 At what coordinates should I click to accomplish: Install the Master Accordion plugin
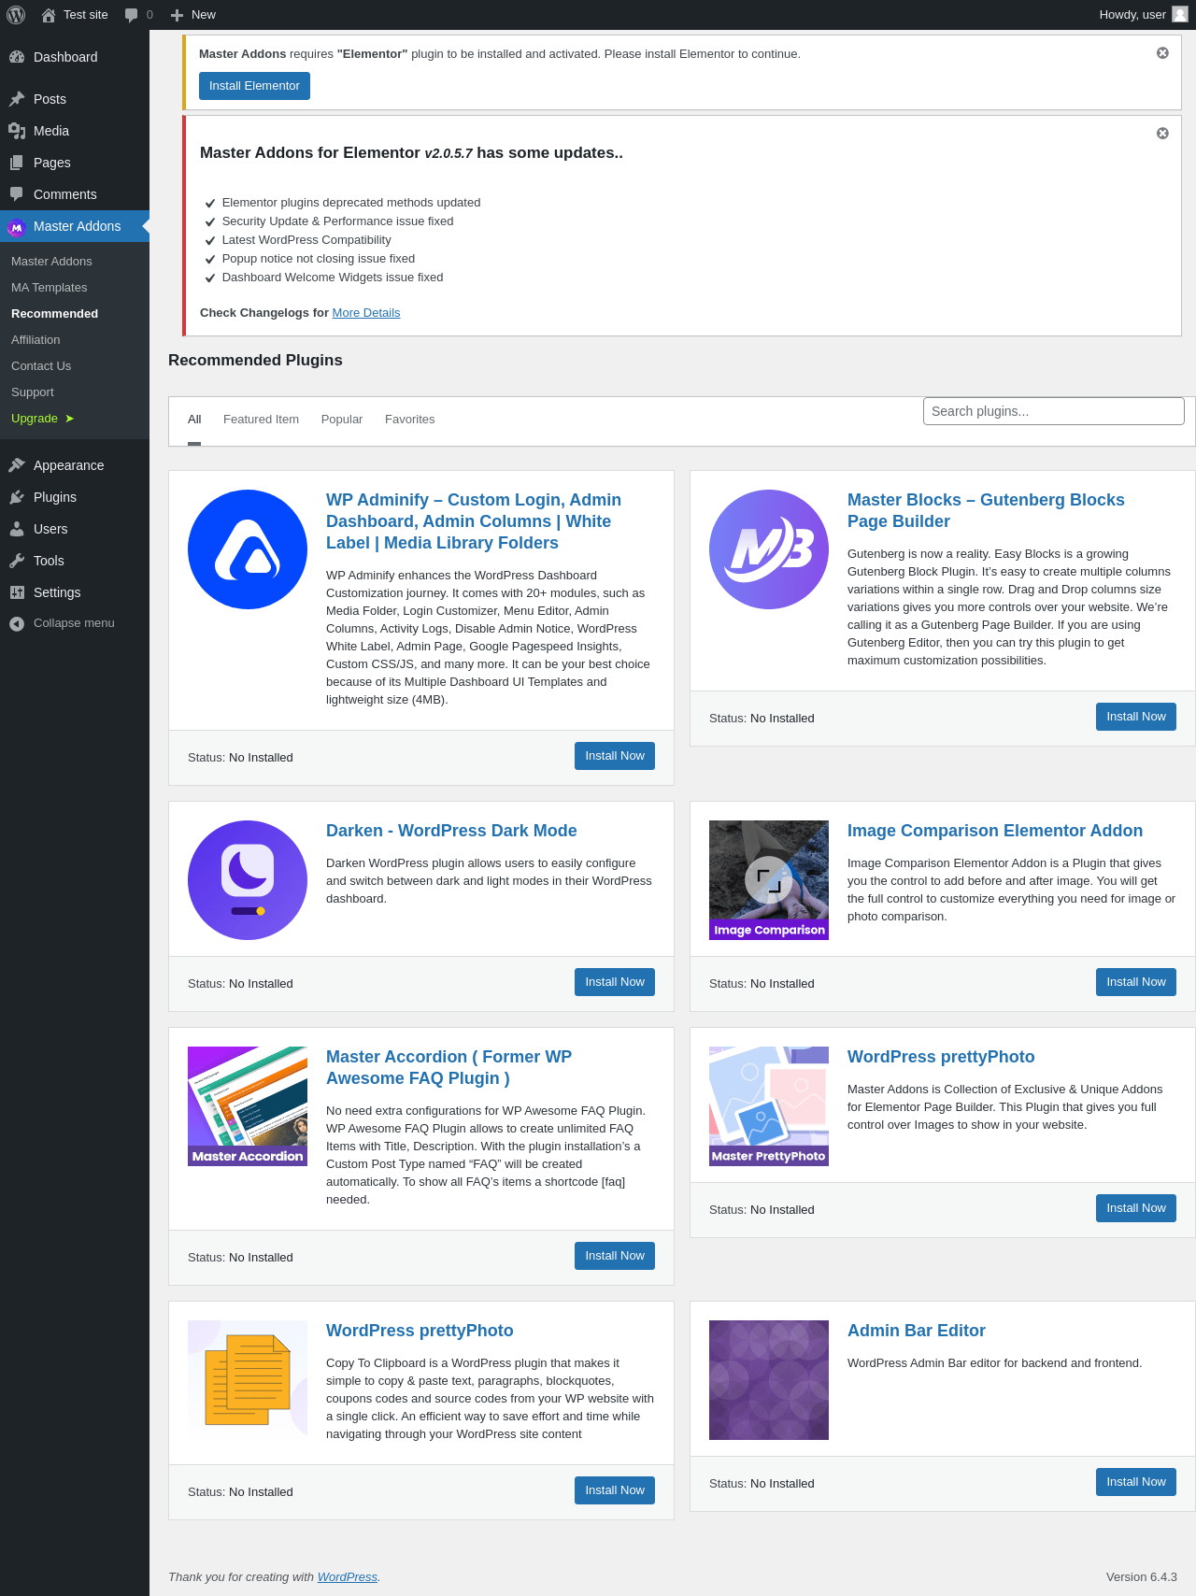tap(615, 1256)
